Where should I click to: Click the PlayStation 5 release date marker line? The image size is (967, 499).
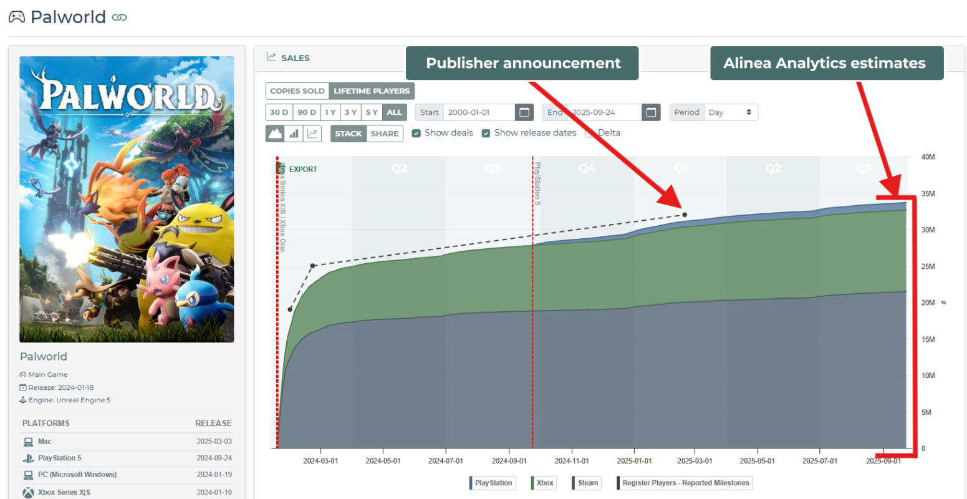(532, 303)
